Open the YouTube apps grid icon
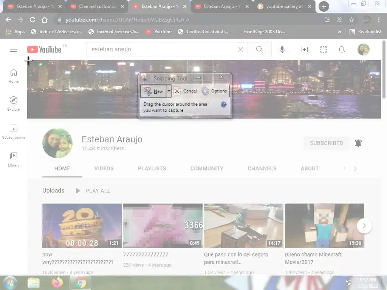The image size is (387, 290). pyautogui.click(x=324, y=49)
